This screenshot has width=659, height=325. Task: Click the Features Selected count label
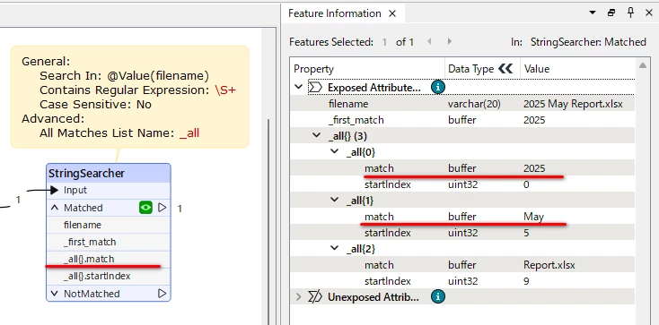point(331,42)
